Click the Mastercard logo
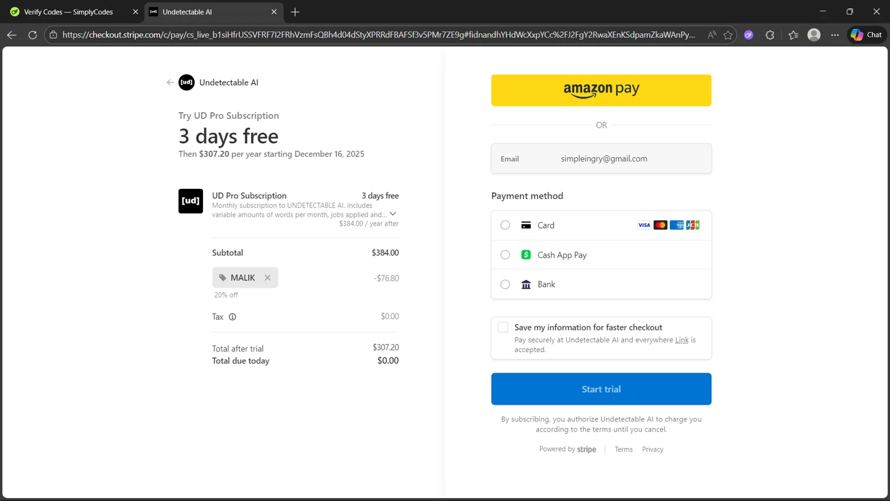 pyautogui.click(x=660, y=225)
